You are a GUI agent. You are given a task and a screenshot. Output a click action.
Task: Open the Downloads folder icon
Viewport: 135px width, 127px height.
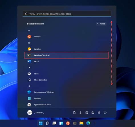pos(80,113)
